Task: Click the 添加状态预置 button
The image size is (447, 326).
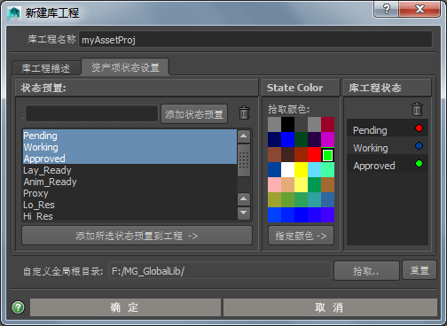Action: point(194,114)
